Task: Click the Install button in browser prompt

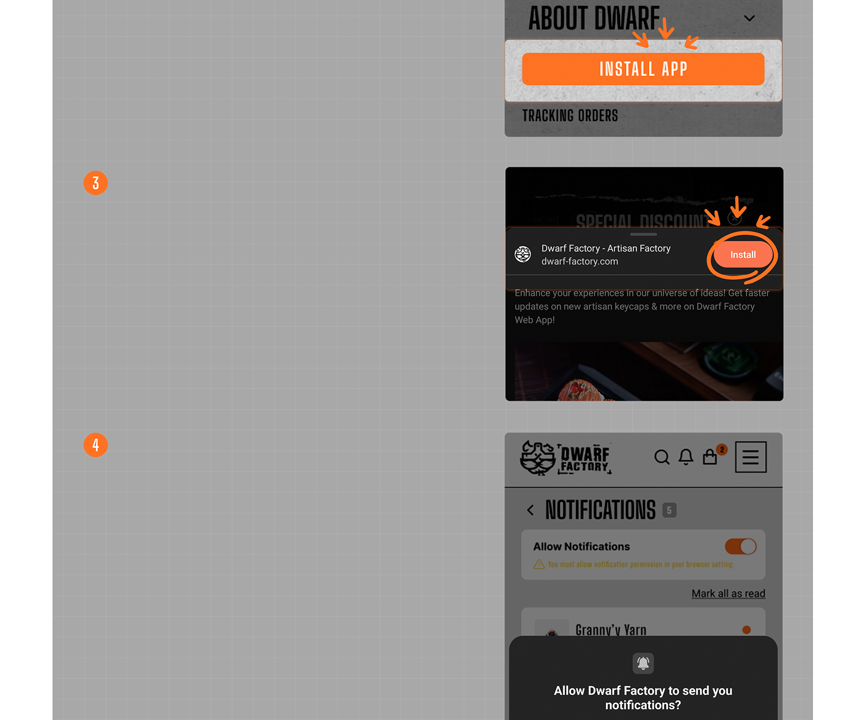Action: pos(742,254)
